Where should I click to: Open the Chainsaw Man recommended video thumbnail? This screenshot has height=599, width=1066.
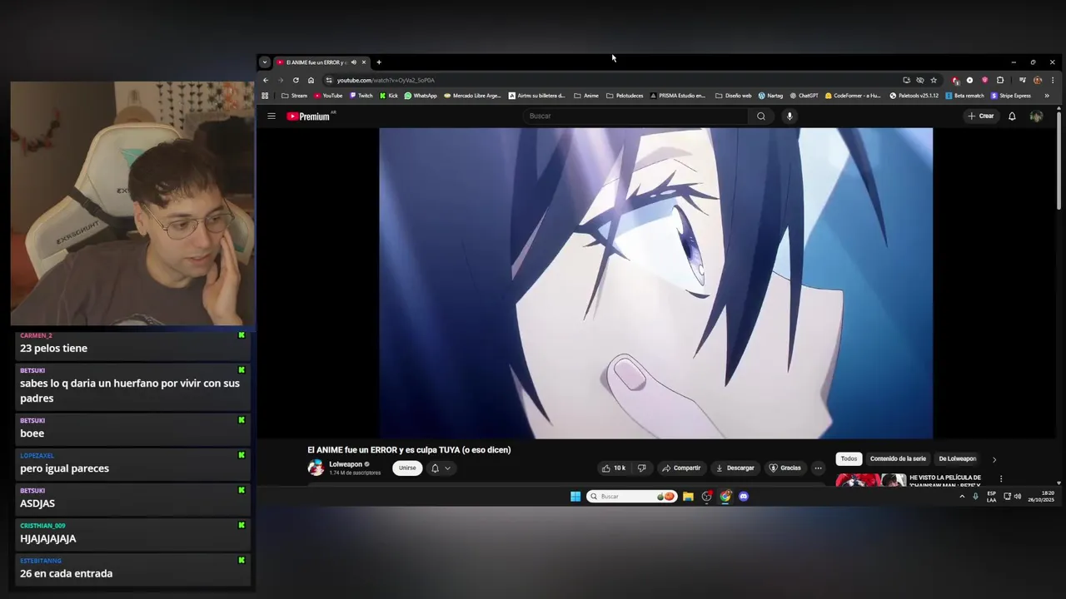click(871, 479)
